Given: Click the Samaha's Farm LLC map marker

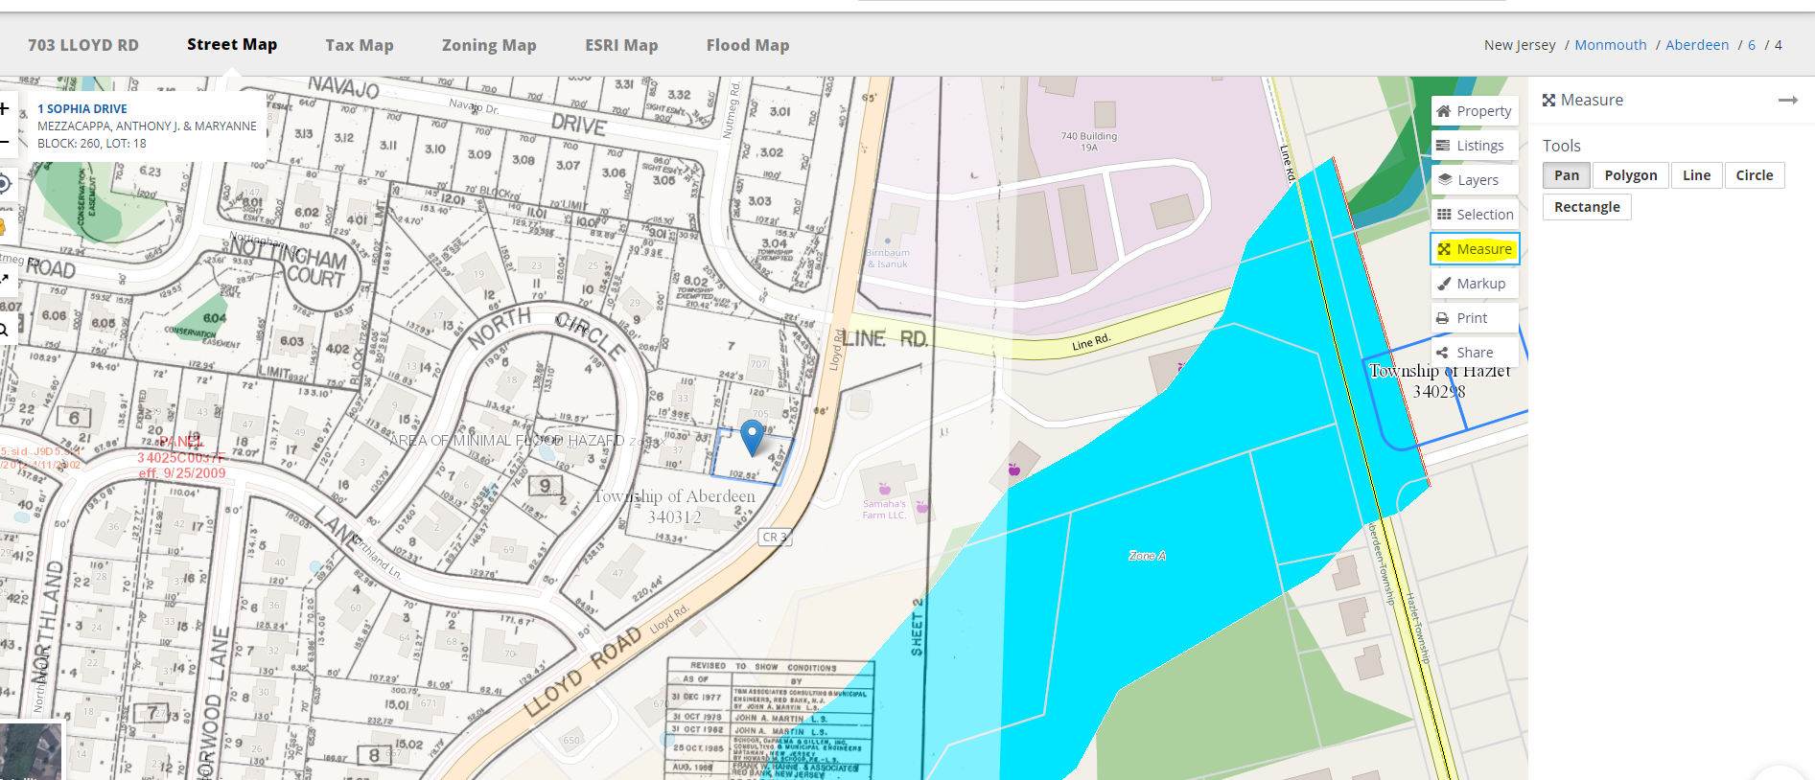Looking at the screenshot, I should coord(884,489).
